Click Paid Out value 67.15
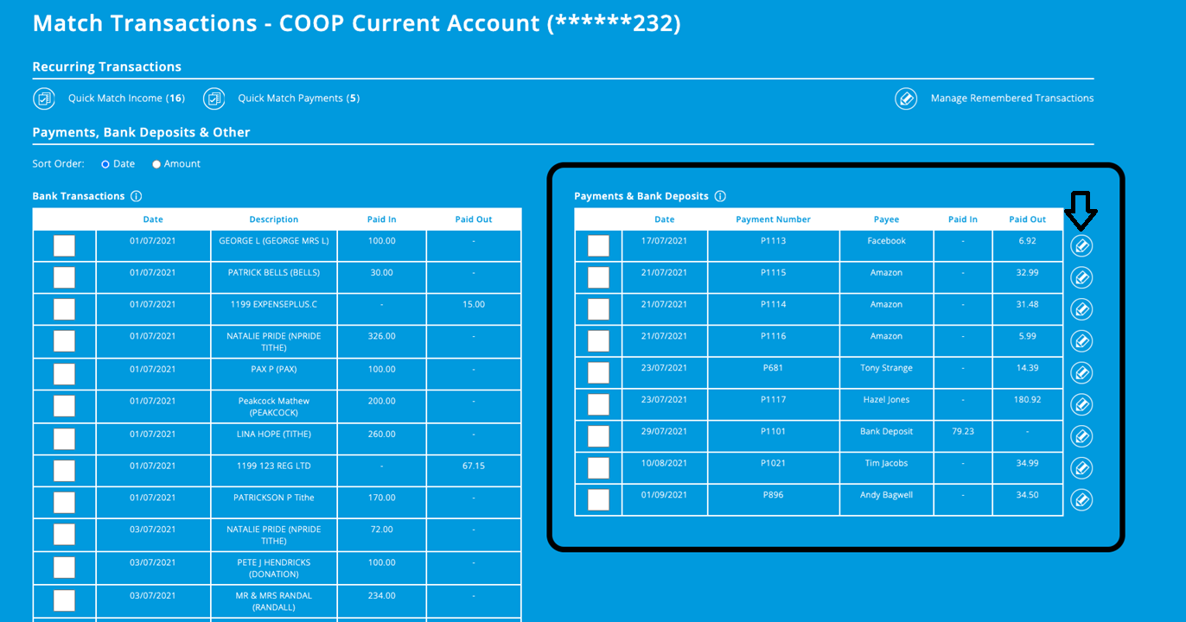The image size is (1186, 622). (x=474, y=466)
